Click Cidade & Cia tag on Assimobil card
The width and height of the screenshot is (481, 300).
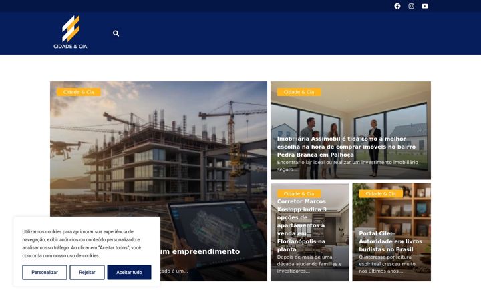click(x=299, y=92)
